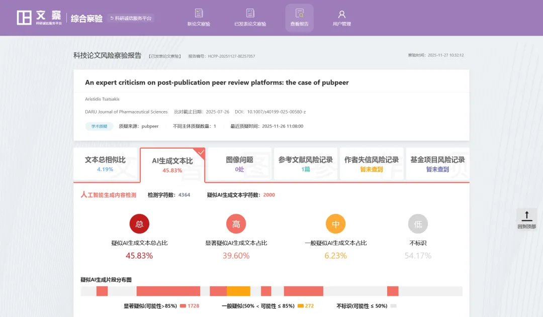Click the gray 低 circle icon
Image resolution: width=543 pixels, height=317 pixels.
click(418, 224)
